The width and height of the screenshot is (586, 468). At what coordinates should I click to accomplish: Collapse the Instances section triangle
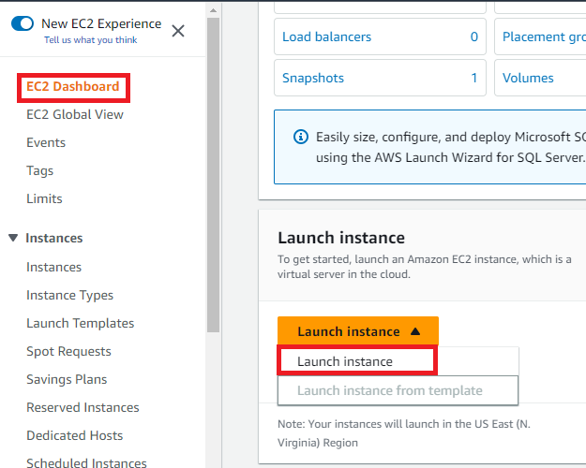click(x=13, y=238)
